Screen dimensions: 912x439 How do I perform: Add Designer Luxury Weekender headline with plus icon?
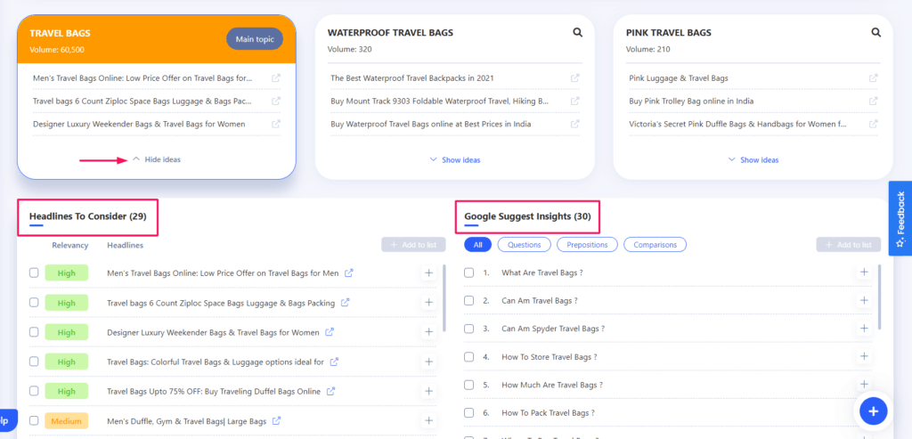[x=428, y=332]
